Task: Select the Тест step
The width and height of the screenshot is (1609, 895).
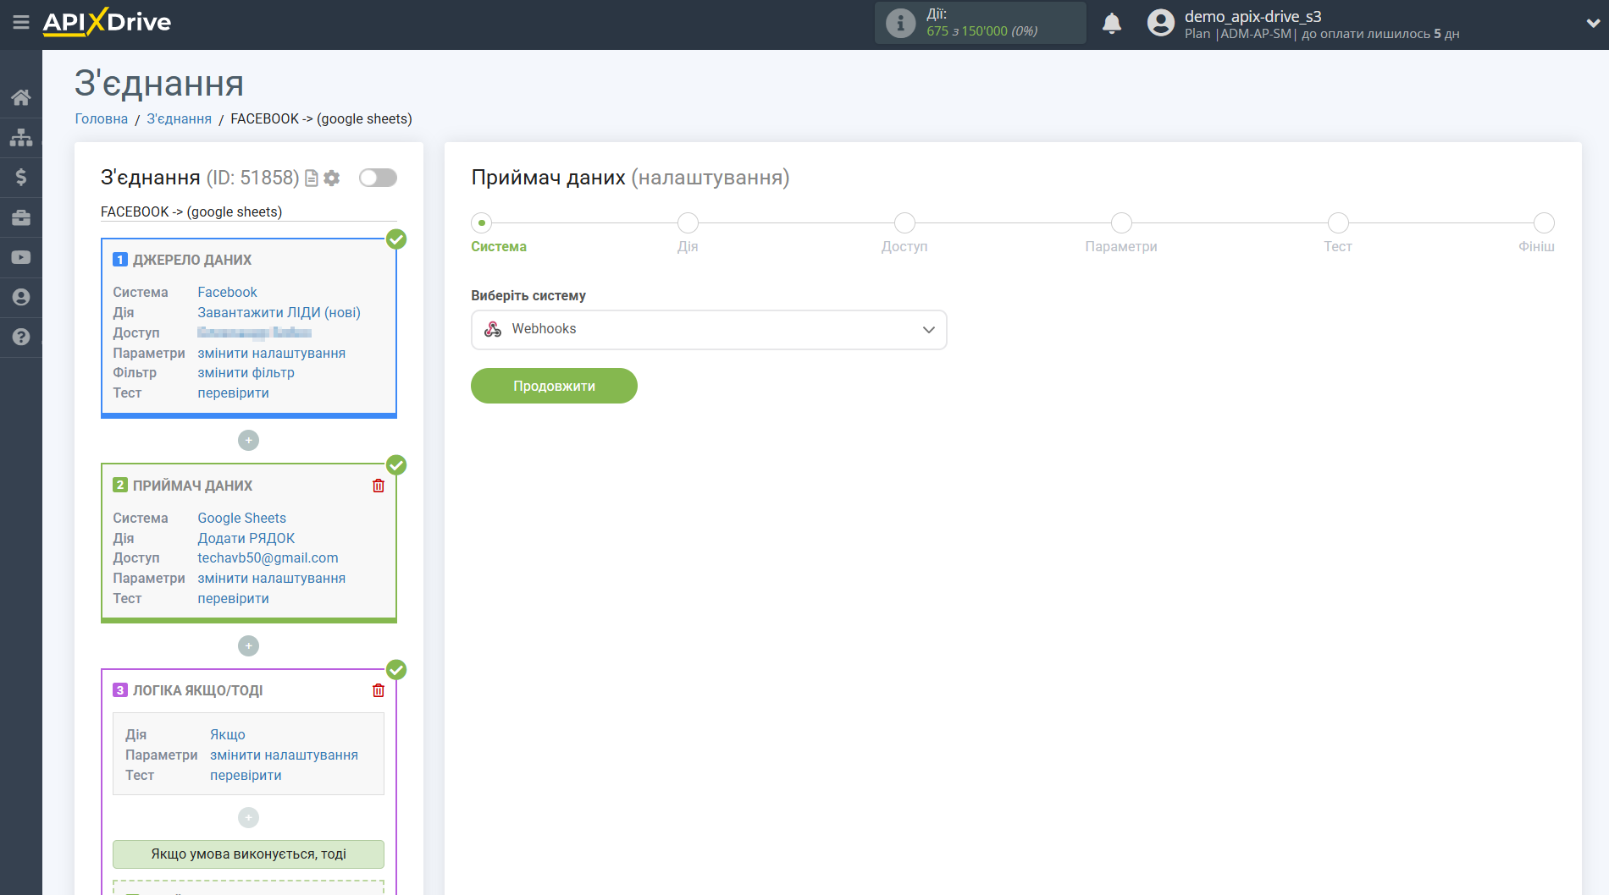Action: (x=1338, y=223)
